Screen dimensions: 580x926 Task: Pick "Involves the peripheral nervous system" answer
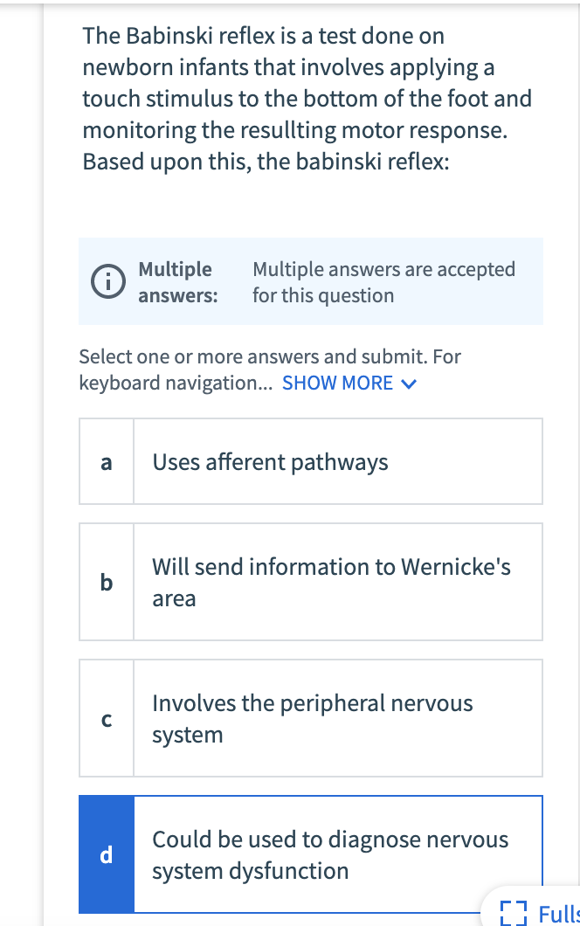pos(312,718)
